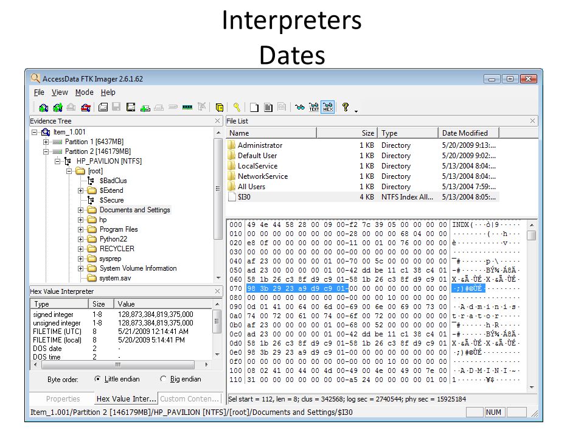
Task: Switch to TEXT view mode icon
Action: tap(314, 107)
